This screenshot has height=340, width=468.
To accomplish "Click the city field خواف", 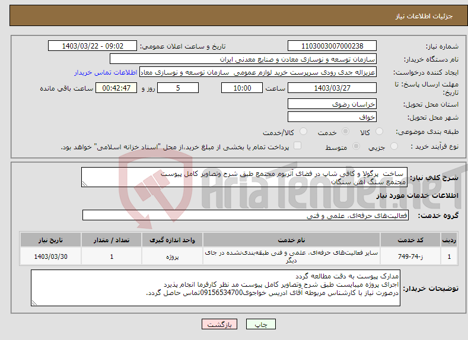I will pos(332,117).
